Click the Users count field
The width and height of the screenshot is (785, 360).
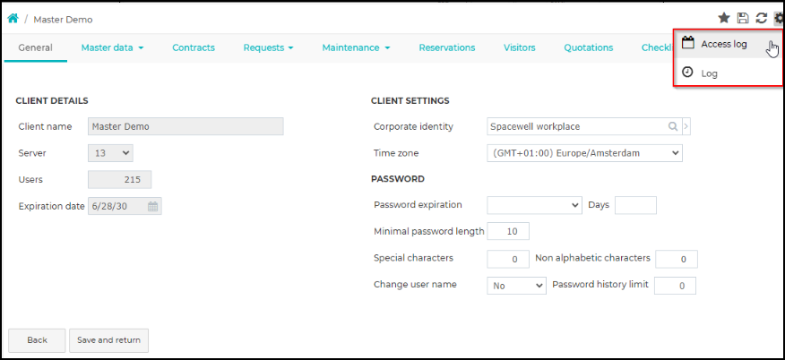(x=120, y=179)
